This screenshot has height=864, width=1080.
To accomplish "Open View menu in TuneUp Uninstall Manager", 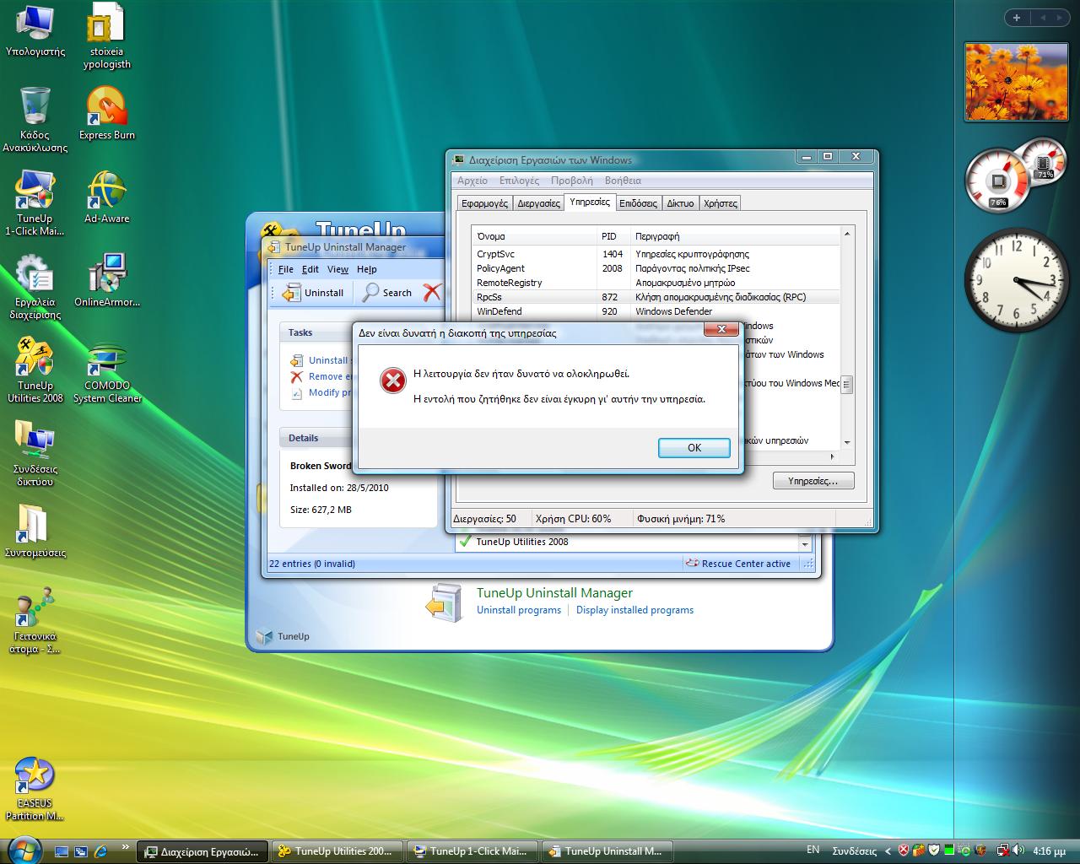I will coord(337,269).
